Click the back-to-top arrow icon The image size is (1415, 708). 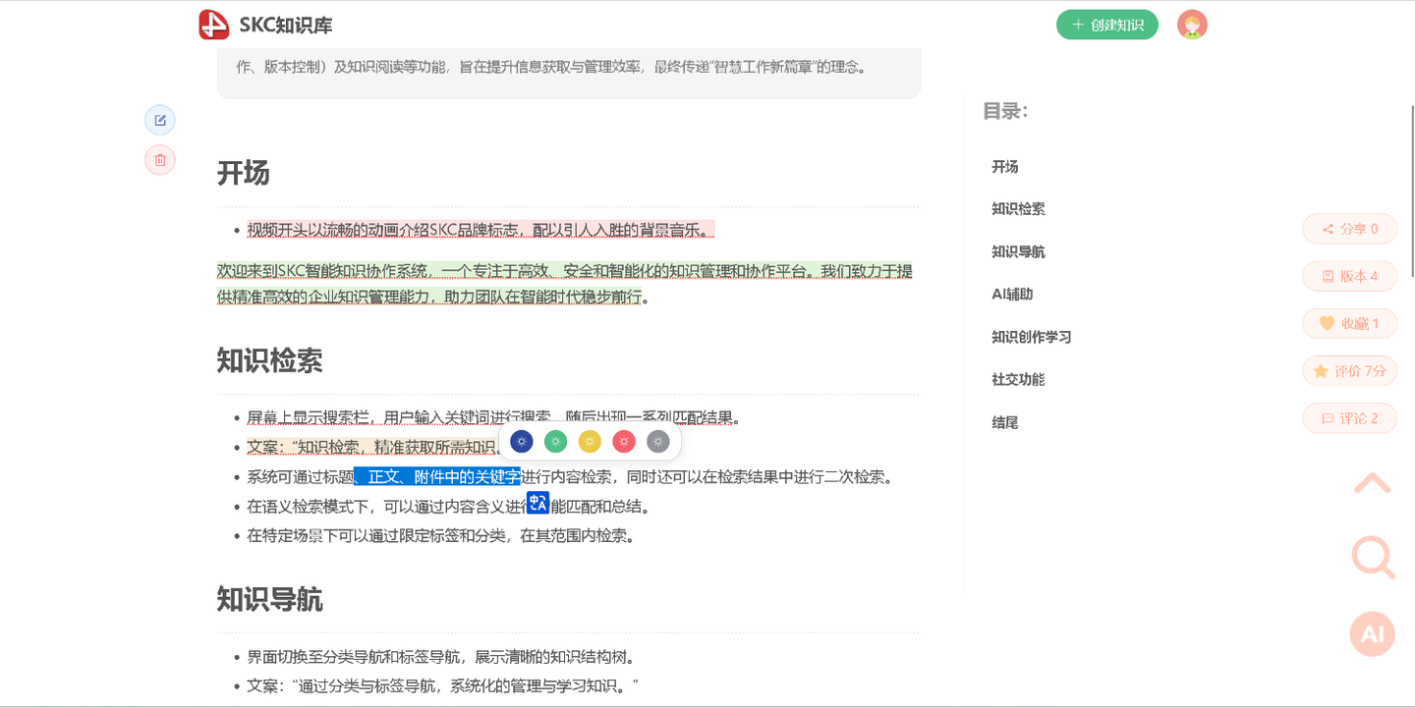tap(1373, 483)
